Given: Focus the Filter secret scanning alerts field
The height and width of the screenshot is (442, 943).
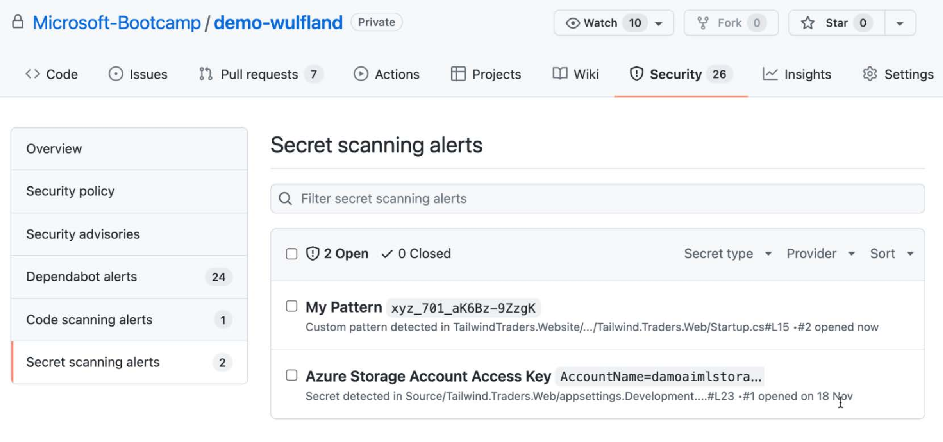Looking at the screenshot, I should point(598,199).
